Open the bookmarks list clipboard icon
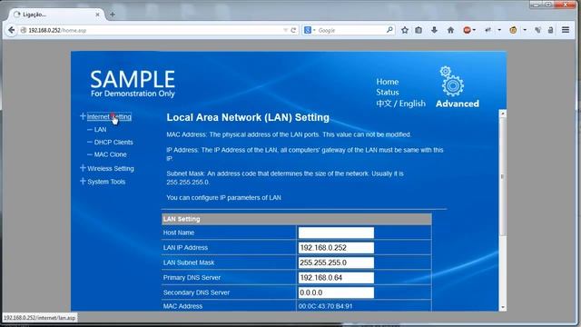Viewport: 581px width, 327px height. [x=419, y=30]
